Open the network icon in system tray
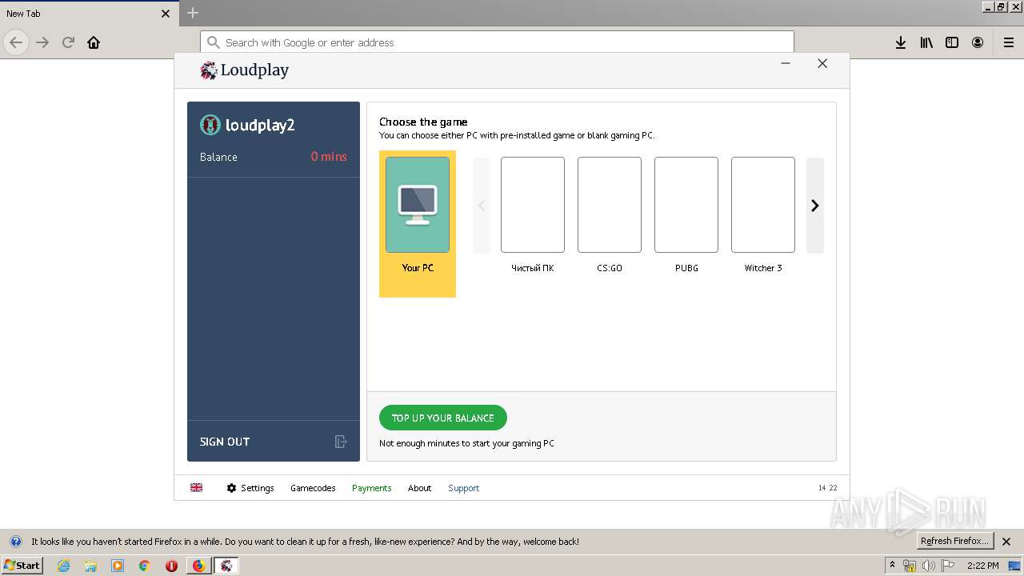The image size is (1024, 576). coord(910,566)
